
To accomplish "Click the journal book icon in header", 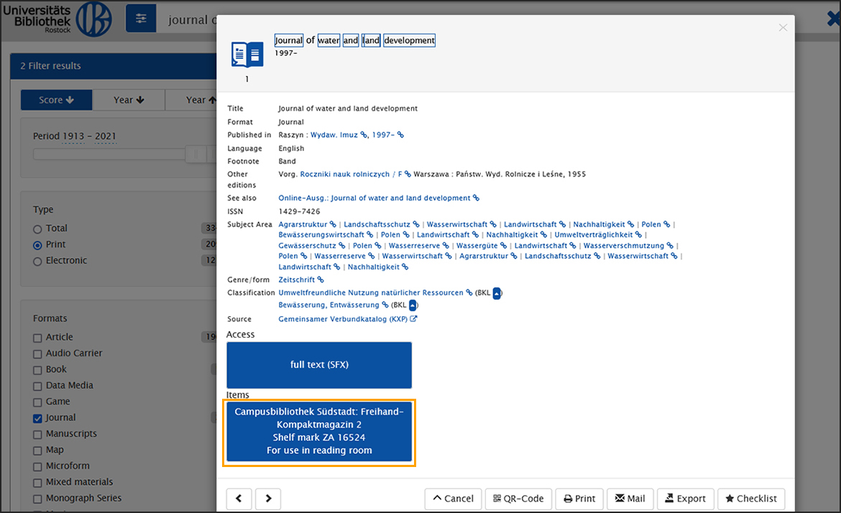I will click(247, 54).
